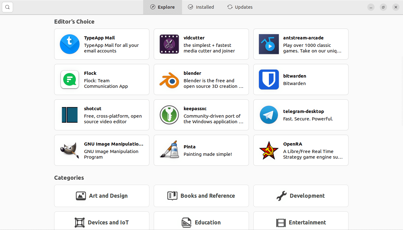
Task: Click the telegram-desktop app name
Action: pyautogui.click(x=303, y=111)
